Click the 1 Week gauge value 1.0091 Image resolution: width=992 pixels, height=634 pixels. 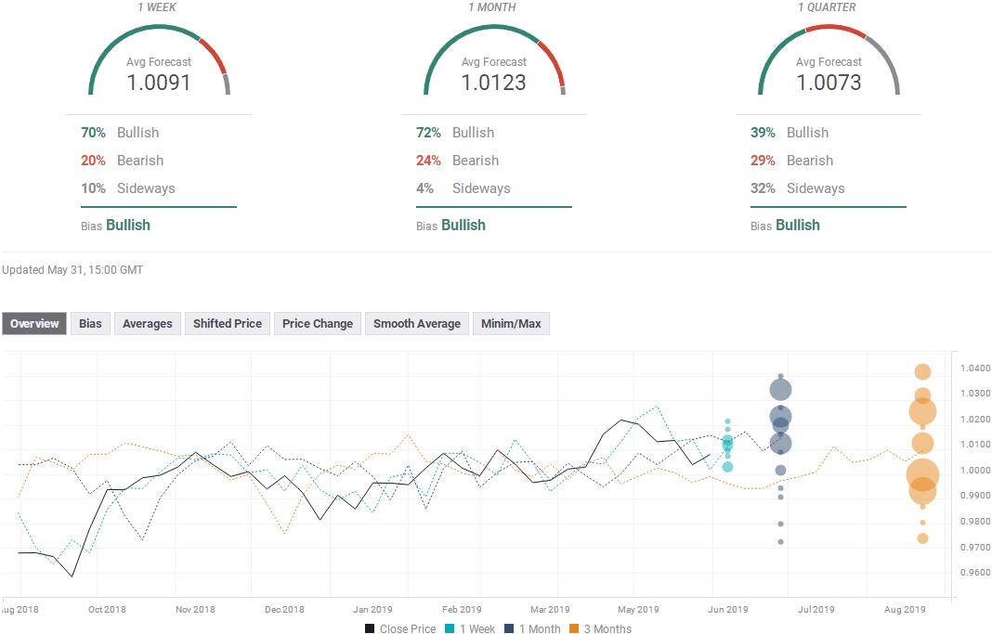(159, 83)
